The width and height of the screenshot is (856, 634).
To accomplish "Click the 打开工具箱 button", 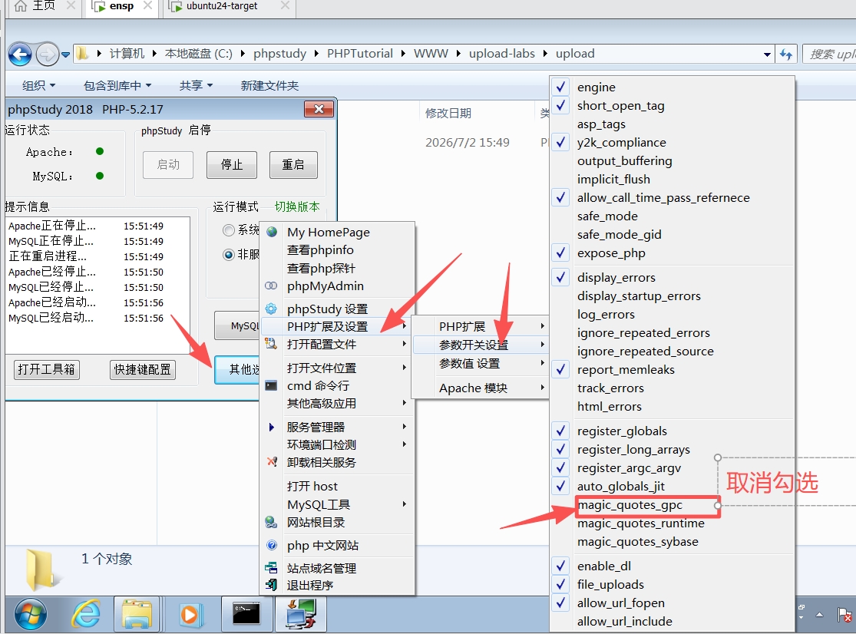I will tap(46, 369).
